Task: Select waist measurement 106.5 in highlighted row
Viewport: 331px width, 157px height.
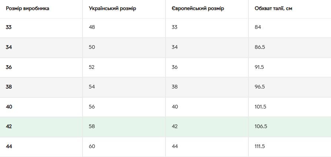Action: coord(261,126)
